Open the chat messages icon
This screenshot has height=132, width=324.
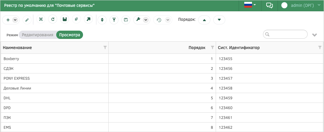point(270,5)
